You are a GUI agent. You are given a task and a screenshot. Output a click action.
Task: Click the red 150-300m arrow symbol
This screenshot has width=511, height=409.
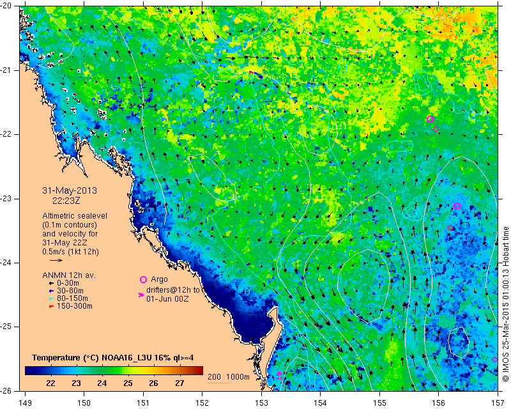51,306
